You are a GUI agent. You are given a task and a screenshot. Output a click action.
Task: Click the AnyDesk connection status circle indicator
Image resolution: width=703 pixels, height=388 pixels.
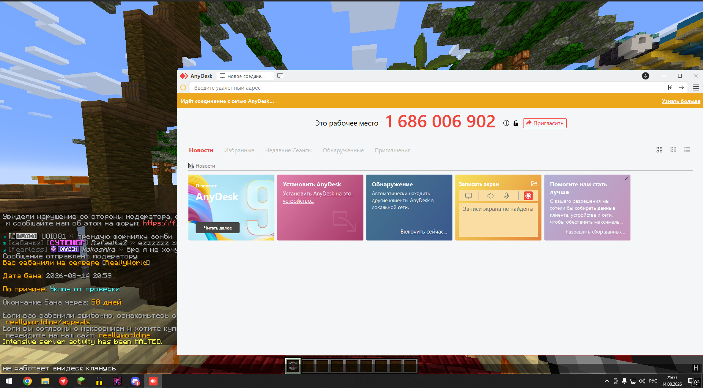[x=183, y=87]
